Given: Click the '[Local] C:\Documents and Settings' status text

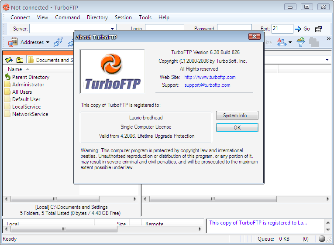Looking at the screenshot, I should tap(71, 207).
